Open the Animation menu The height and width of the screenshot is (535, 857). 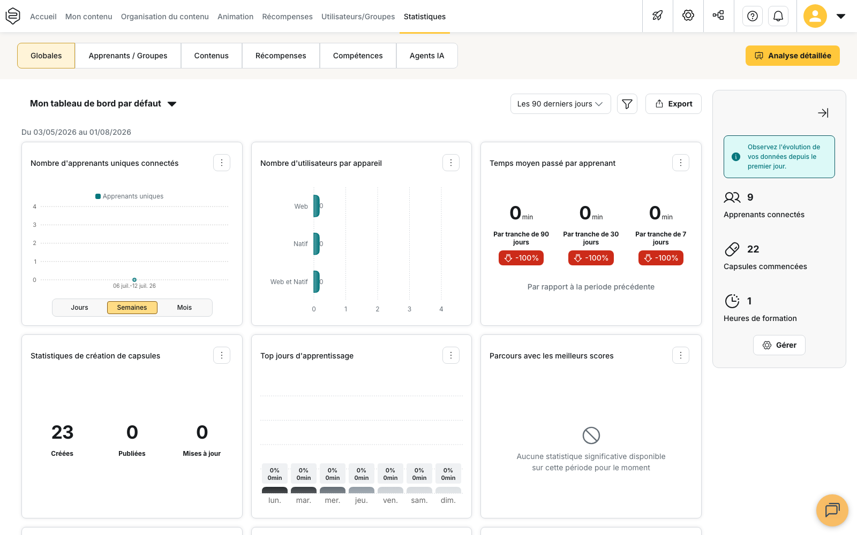click(x=236, y=17)
